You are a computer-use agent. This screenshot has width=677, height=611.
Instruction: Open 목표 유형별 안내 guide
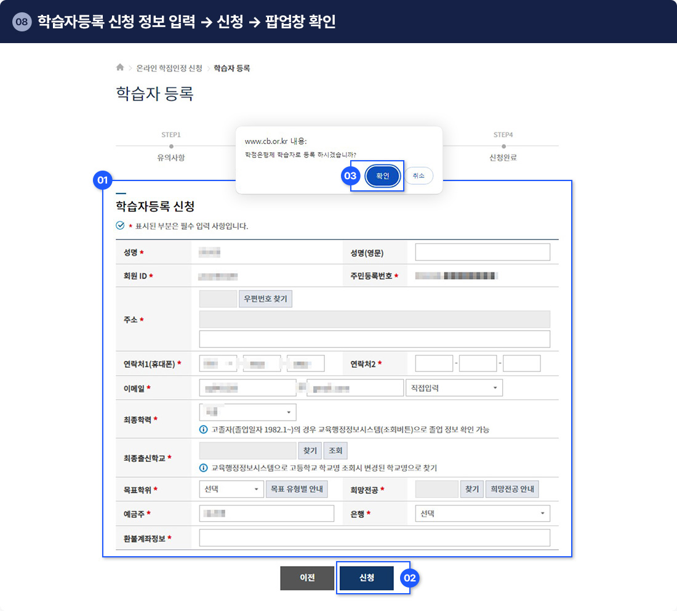click(297, 489)
